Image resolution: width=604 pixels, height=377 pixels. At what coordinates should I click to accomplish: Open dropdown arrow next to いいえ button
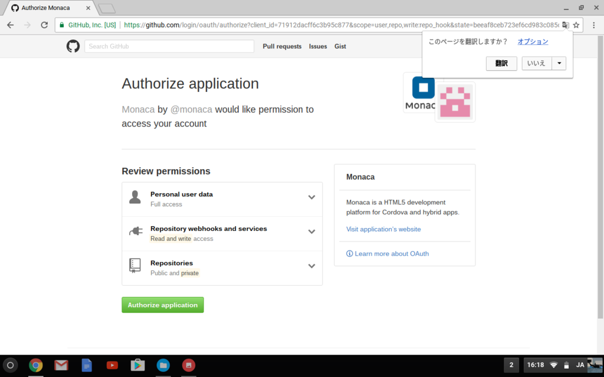(x=559, y=64)
